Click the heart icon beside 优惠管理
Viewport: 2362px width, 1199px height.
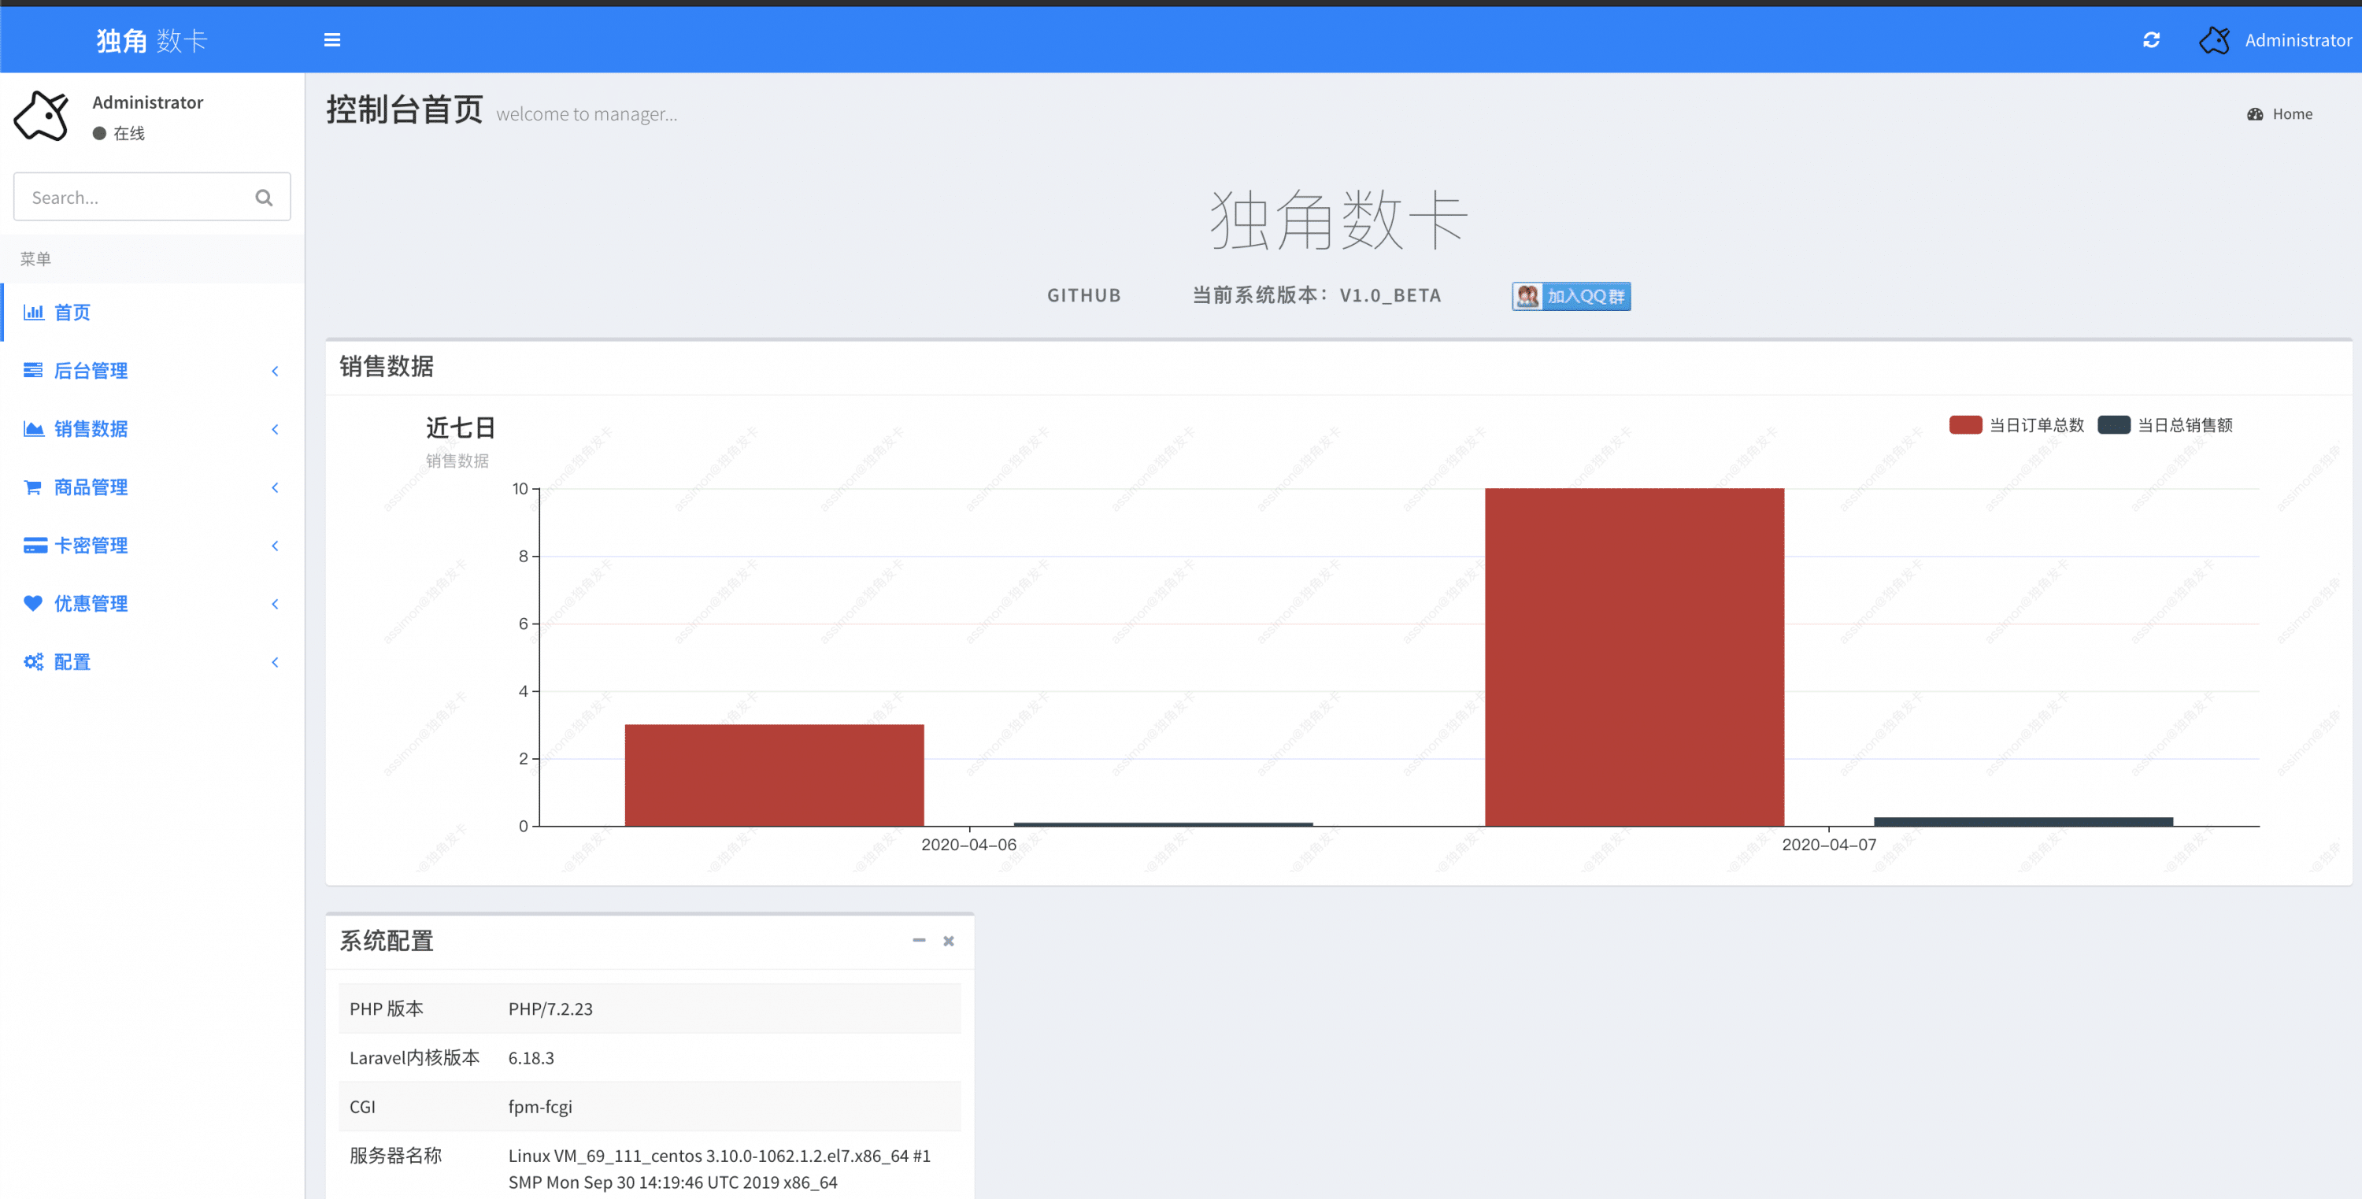(34, 603)
